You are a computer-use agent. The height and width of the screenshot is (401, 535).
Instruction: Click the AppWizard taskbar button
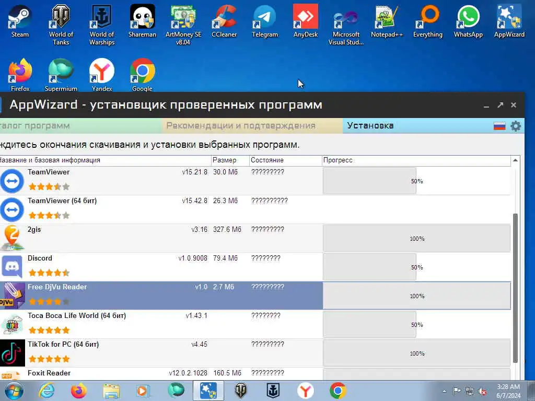(208, 391)
